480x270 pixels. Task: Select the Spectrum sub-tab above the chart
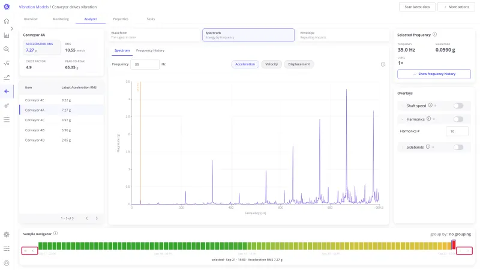[122, 50]
